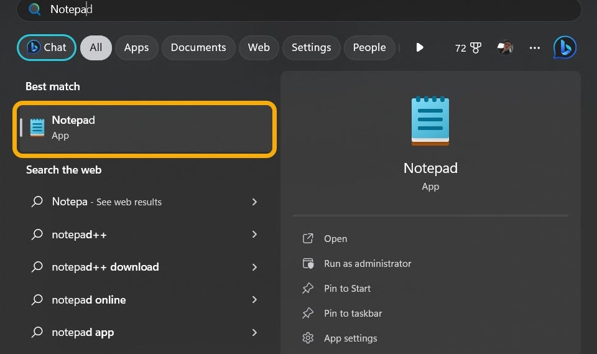The height and width of the screenshot is (354, 597).
Task: Click search icon next to 'notepad app'
Action: click(x=37, y=332)
